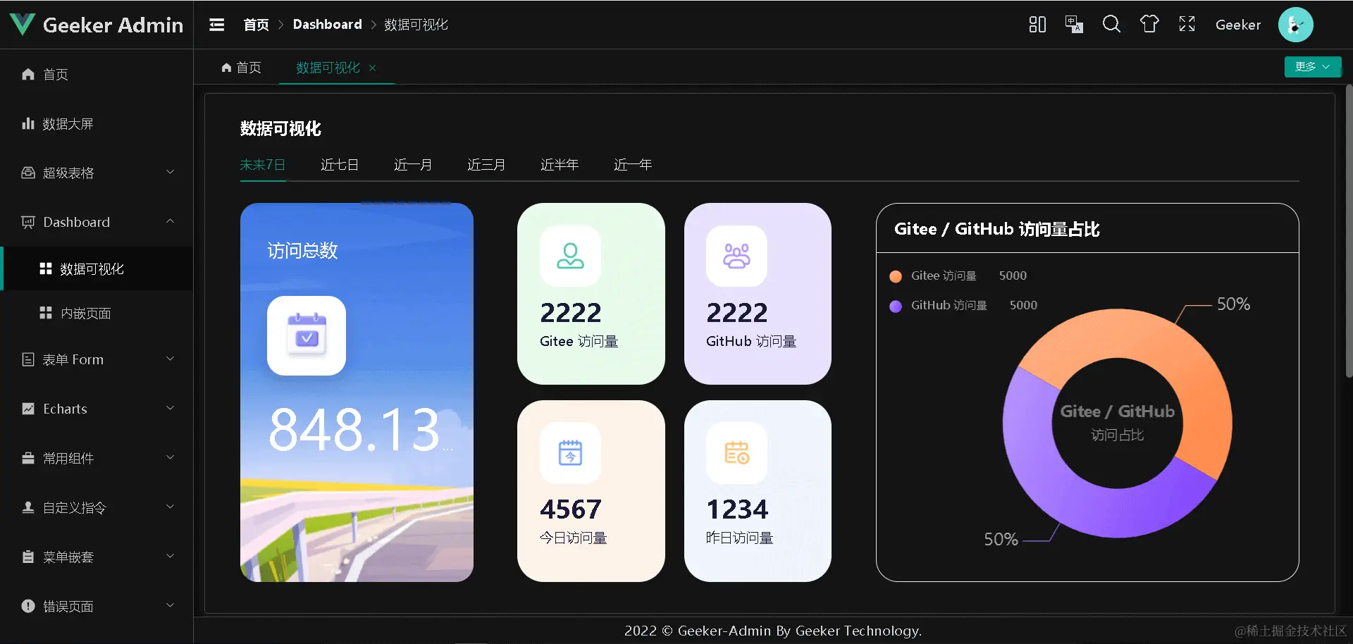Click the 自定义指令 stamp icon

[x=28, y=507]
